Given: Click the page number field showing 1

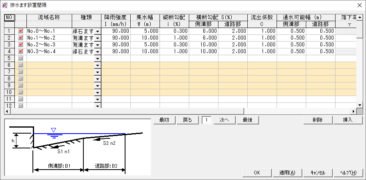Looking at the screenshot, I should pyautogui.click(x=207, y=120).
